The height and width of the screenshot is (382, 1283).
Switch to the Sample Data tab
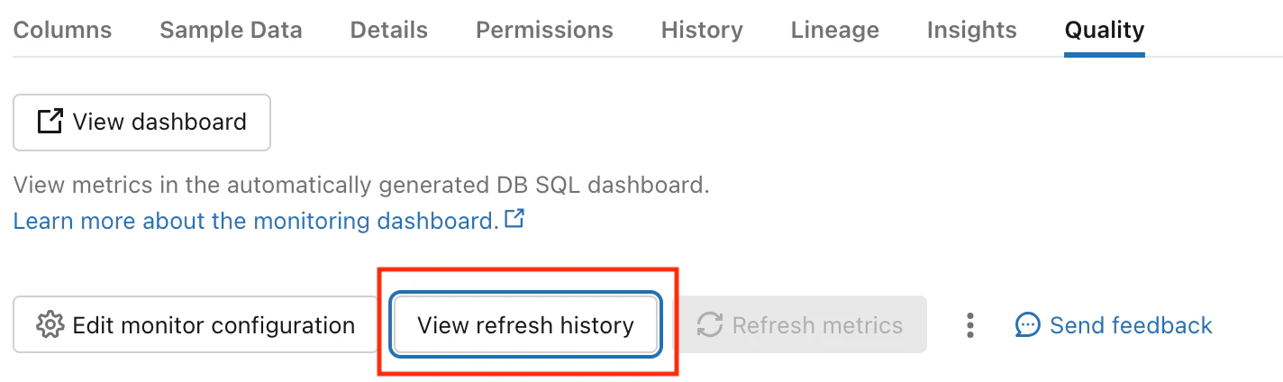tap(231, 30)
